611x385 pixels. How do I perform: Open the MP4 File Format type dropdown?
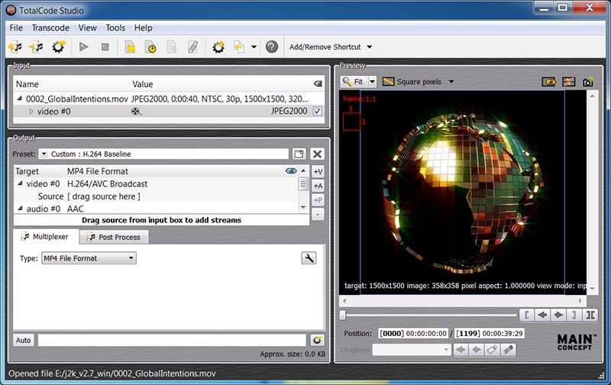[x=89, y=258]
